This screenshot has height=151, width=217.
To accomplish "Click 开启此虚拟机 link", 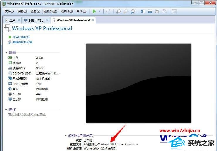I will 21,37.
